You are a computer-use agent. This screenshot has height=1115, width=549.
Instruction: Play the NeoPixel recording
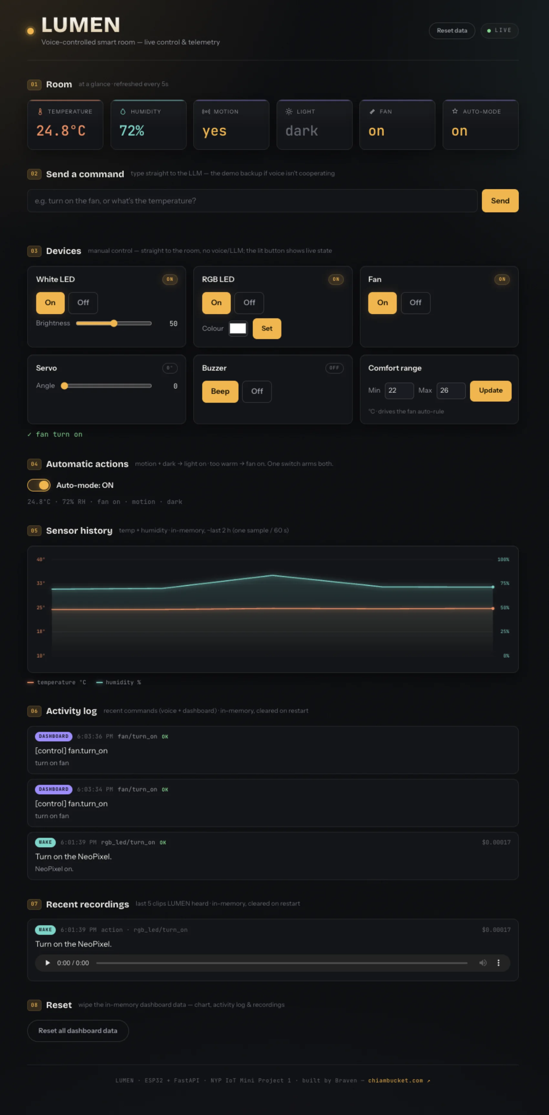point(47,963)
